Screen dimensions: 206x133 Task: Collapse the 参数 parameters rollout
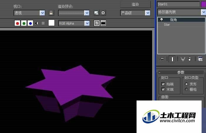[x=181, y=72]
